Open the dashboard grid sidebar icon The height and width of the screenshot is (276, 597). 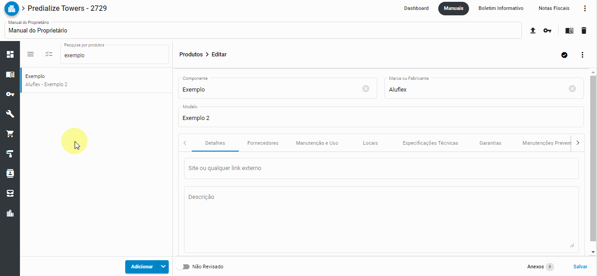pos(10,55)
